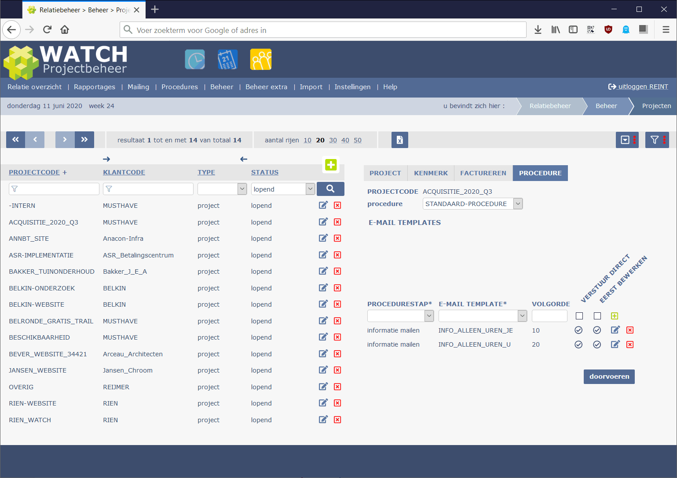This screenshot has width=677, height=478.
Task: Export results with the Excel icon
Action: tap(399, 140)
